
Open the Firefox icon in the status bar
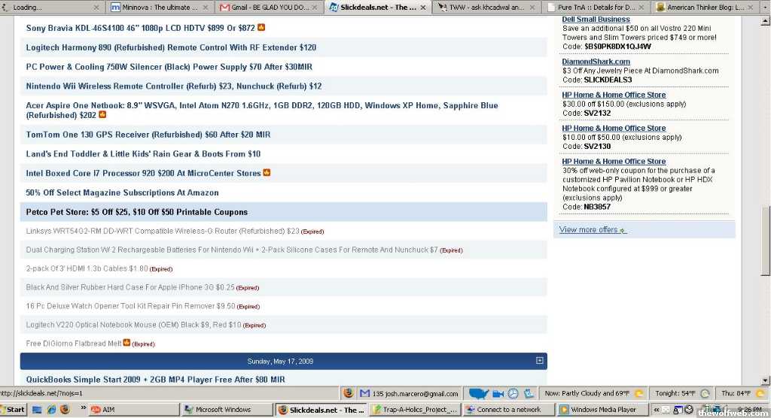pyautogui.click(x=348, y=393)
